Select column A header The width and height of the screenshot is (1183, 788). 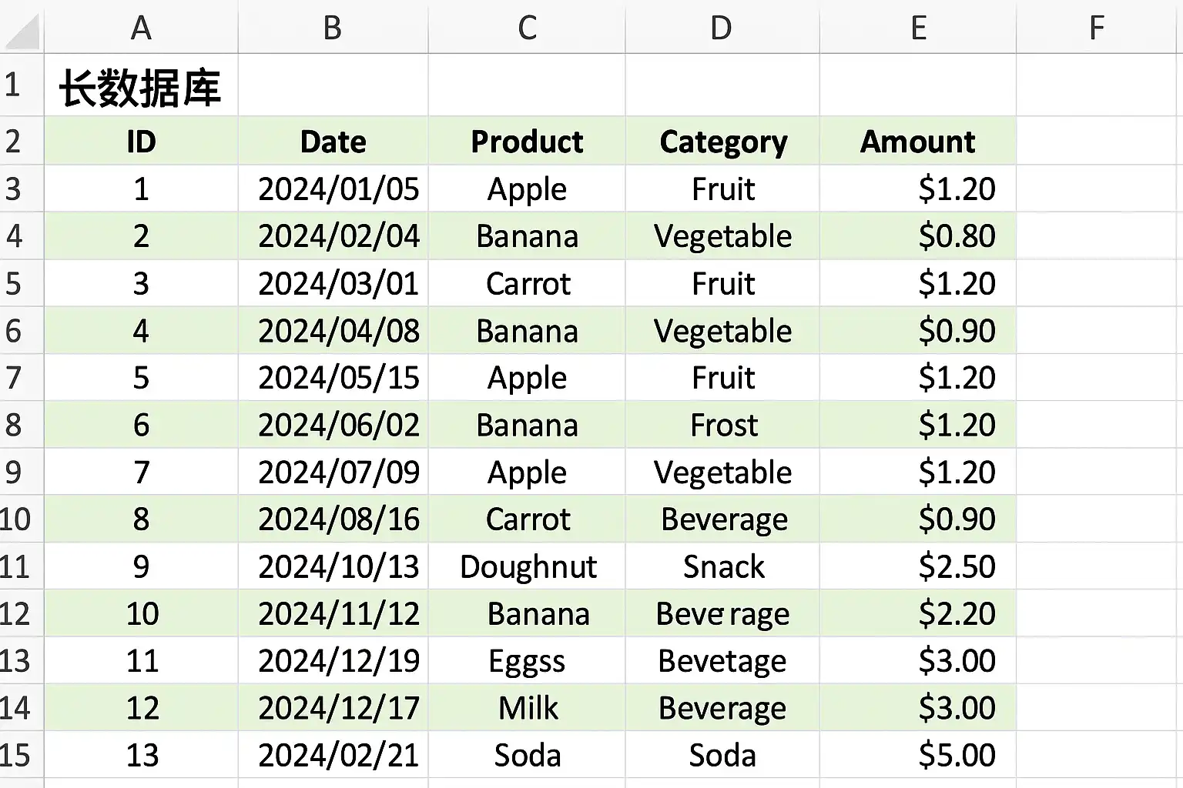[141, 27]
